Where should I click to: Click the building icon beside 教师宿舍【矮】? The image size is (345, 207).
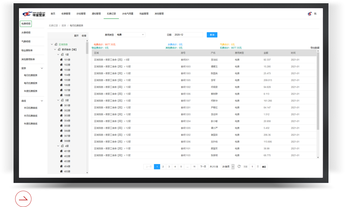click(x=59, y=49)
